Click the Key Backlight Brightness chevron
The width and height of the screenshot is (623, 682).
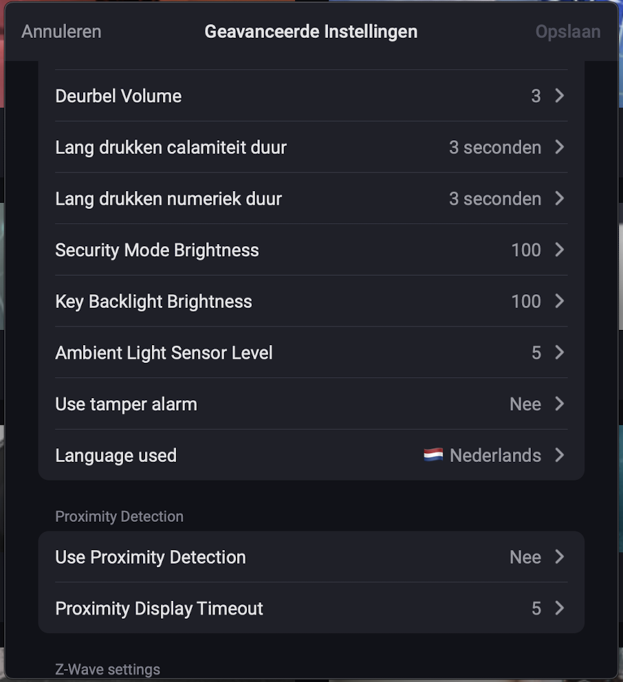click(559, 302)
